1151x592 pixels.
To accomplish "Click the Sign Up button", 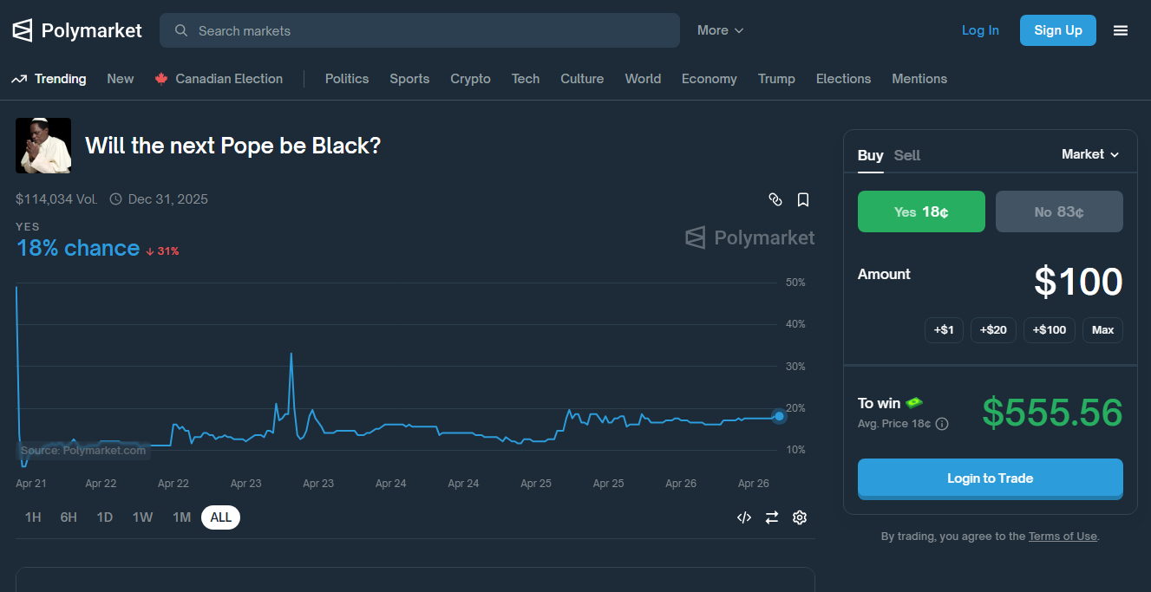I will [1057, 30].
